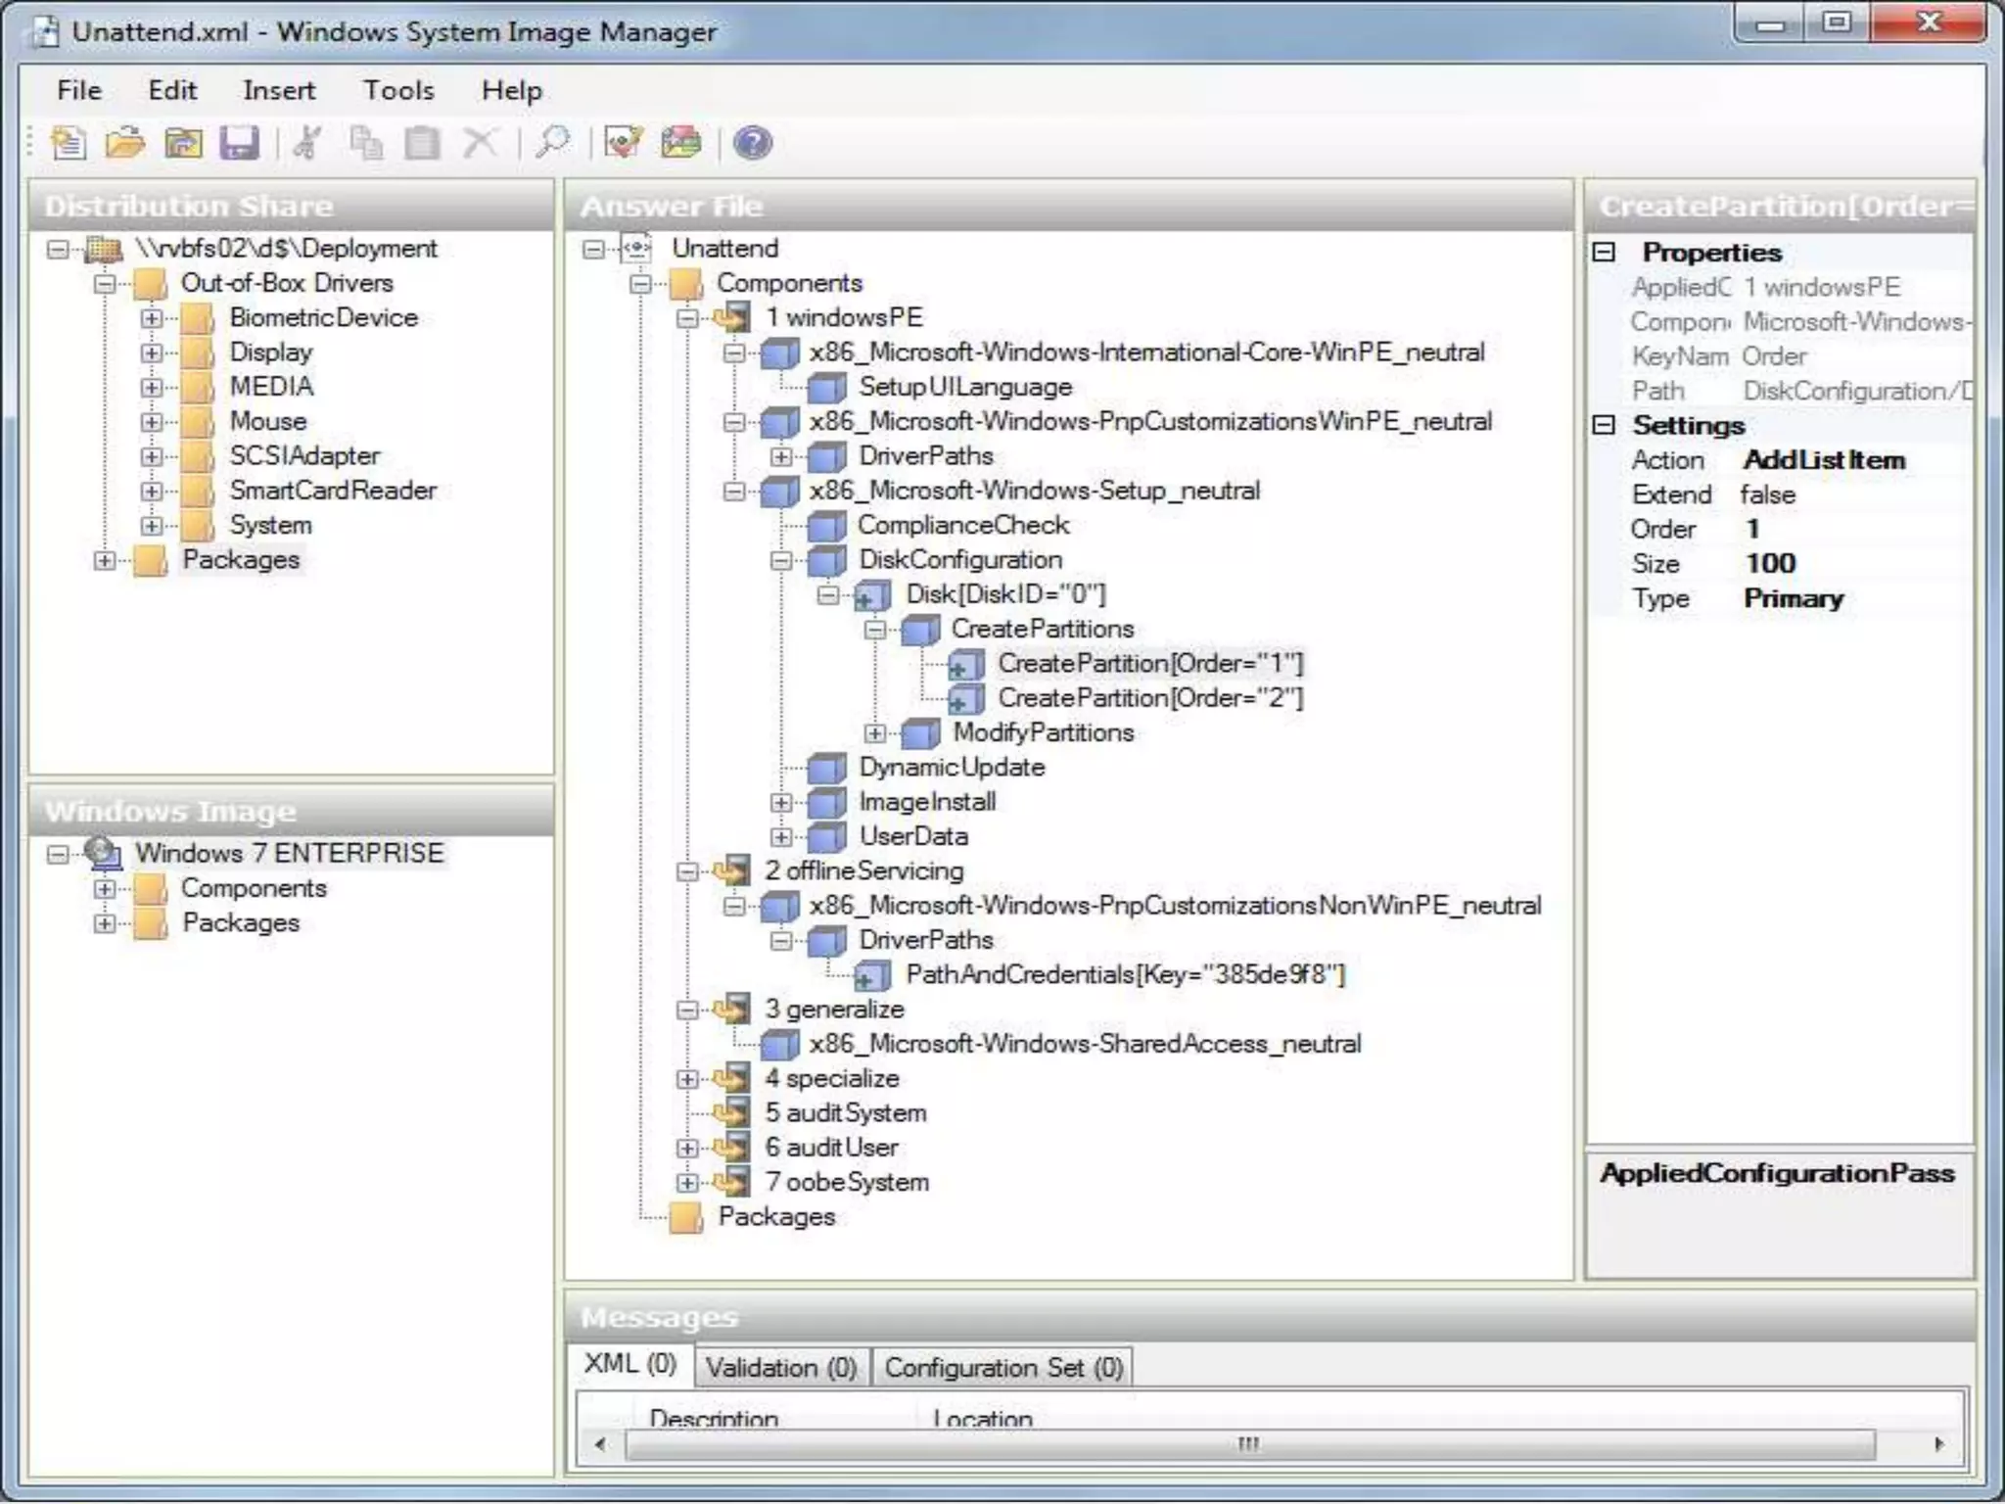Click the CreatePartition[Order="2"] list item icon
The width and height of the screenshot is (2005, 1504).
(966, 698)
